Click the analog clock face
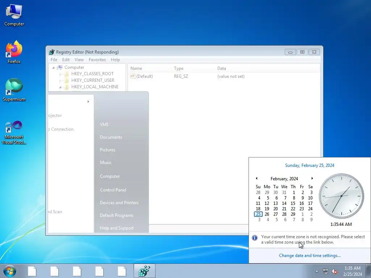 [x=341, y=196]
